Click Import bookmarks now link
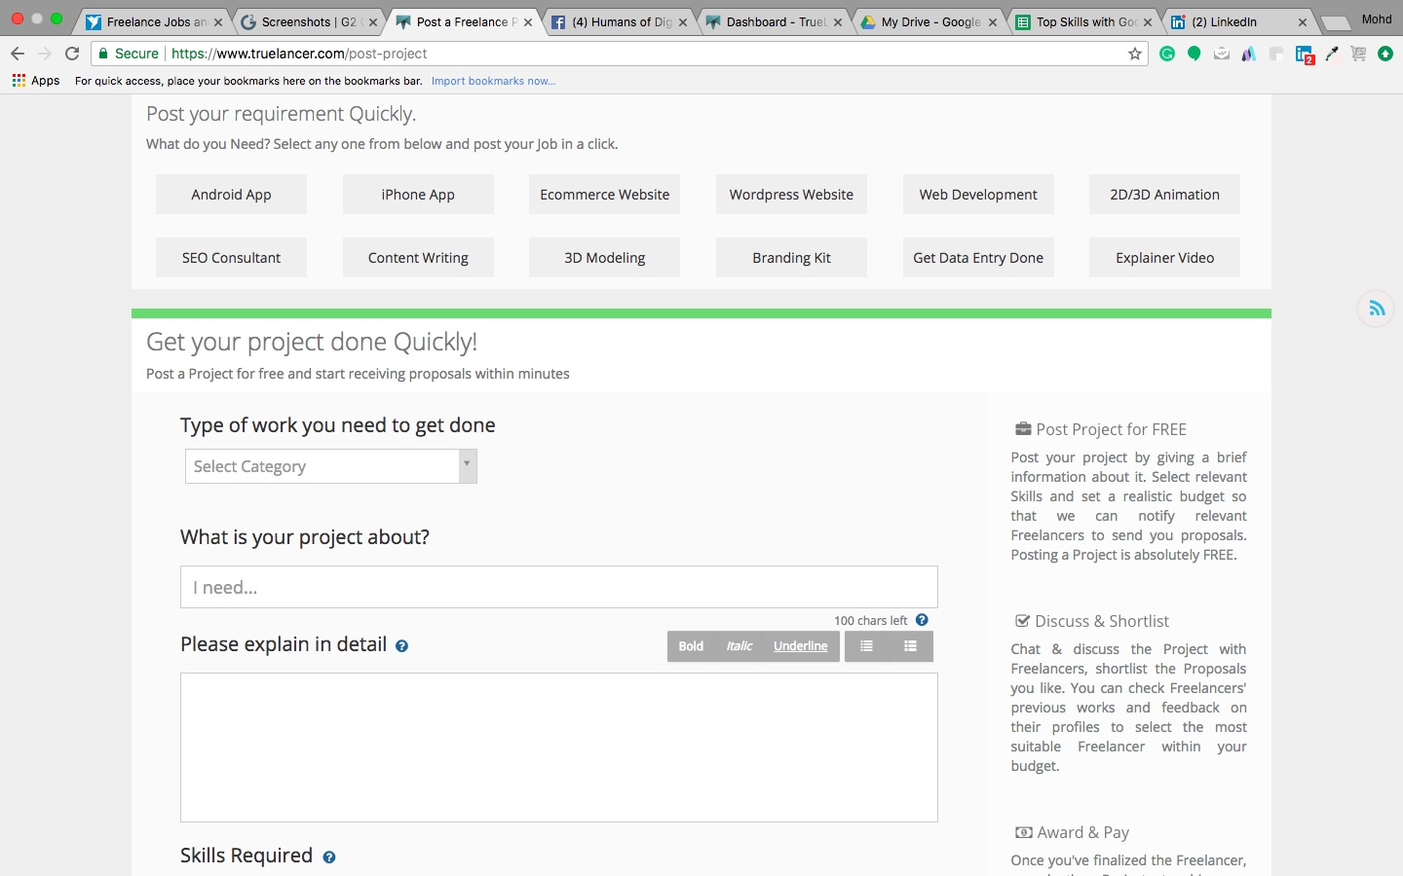The height and width of the screenshot is (876, 1403). click(493, 81)
